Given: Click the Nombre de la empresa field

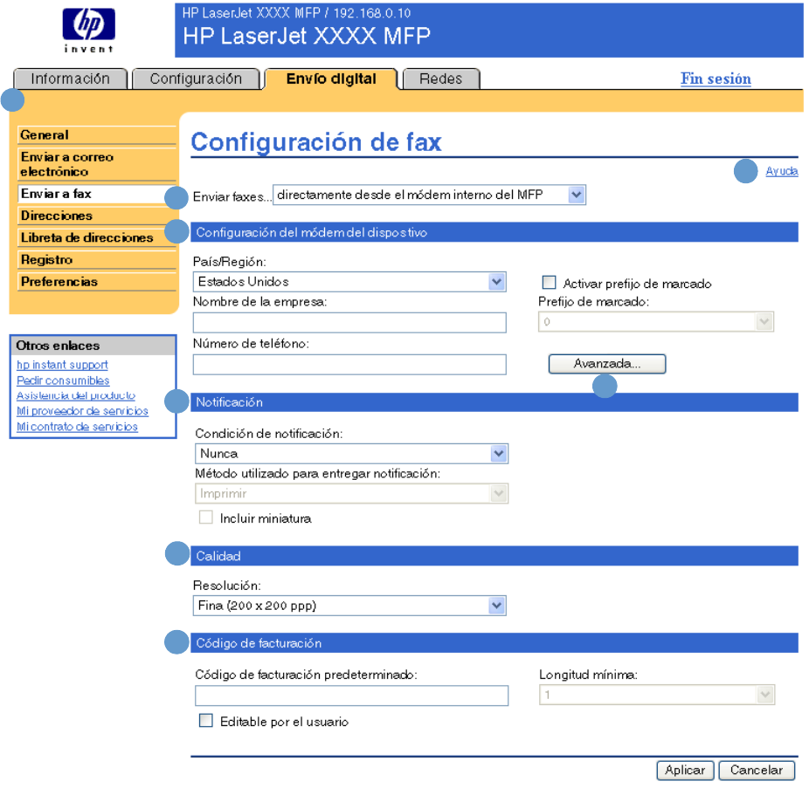Looking at the screenshot, I should click(x=349, y=323).
